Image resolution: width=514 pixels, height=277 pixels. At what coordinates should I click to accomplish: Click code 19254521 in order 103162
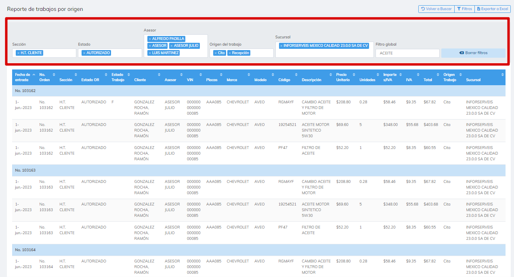coord(287,125)
